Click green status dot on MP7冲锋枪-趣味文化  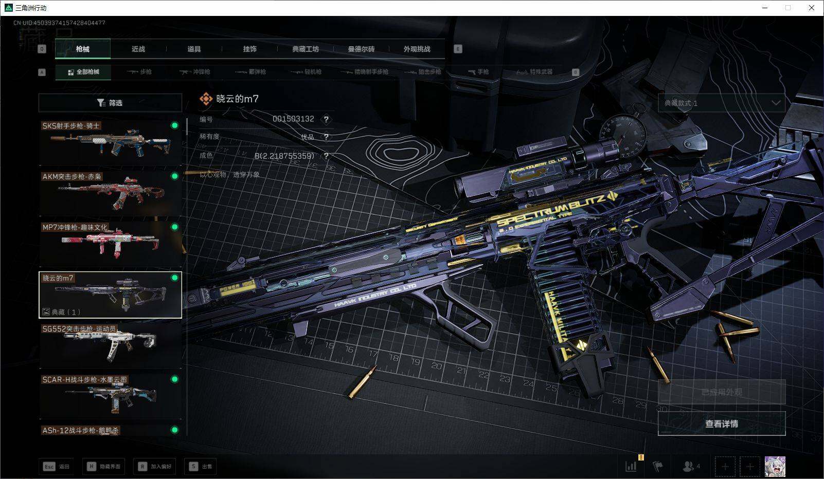pos(175,227)
